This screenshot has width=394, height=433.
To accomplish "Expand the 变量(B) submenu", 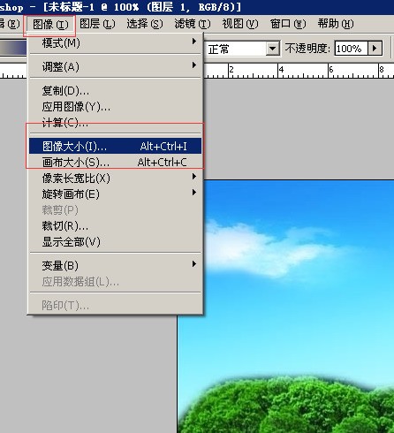I will click(115, 265).
